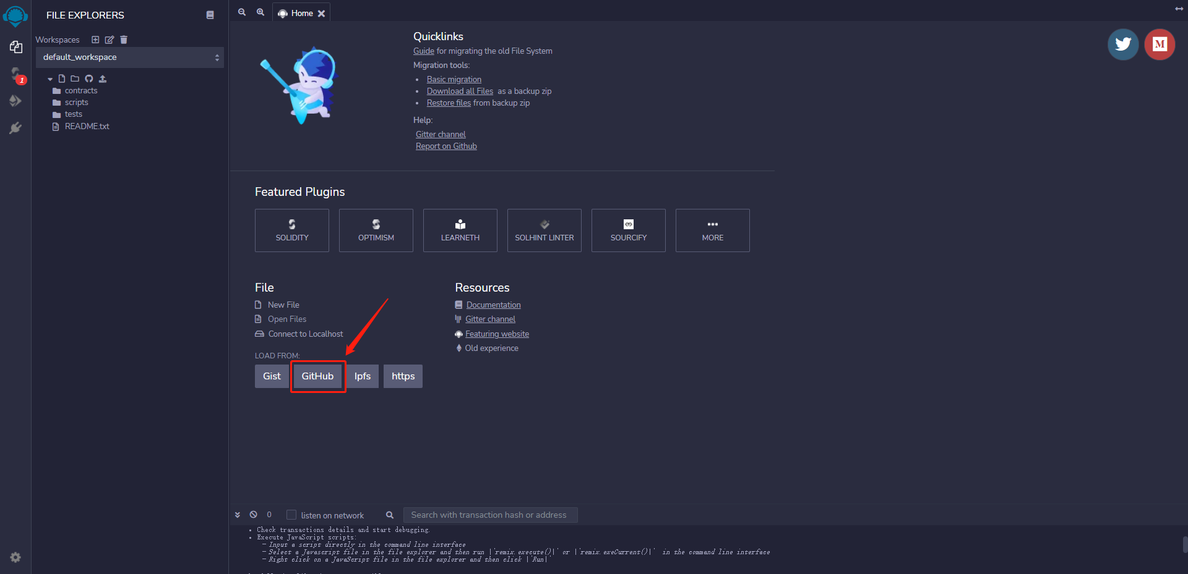
Task: Open Gitter channel link under Help
Action: tap(441, 135)
